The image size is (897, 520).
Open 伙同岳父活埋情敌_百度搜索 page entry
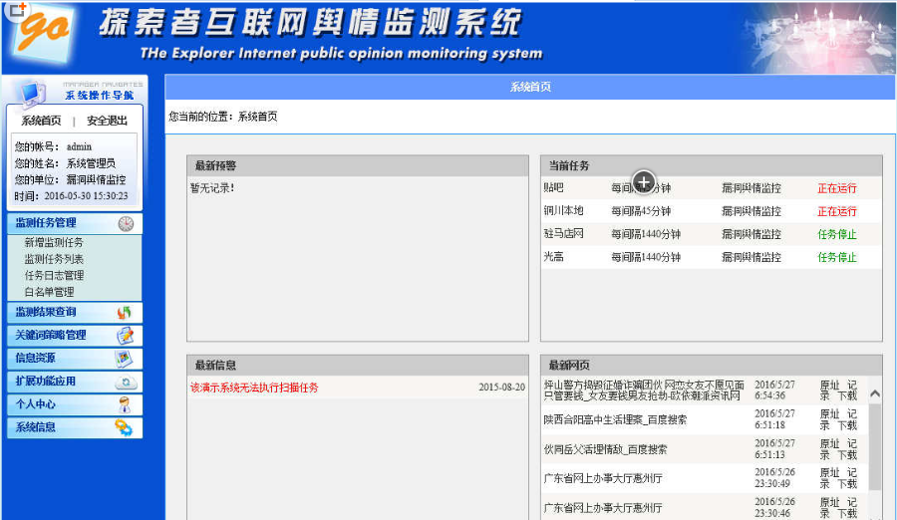click(605, 449)
